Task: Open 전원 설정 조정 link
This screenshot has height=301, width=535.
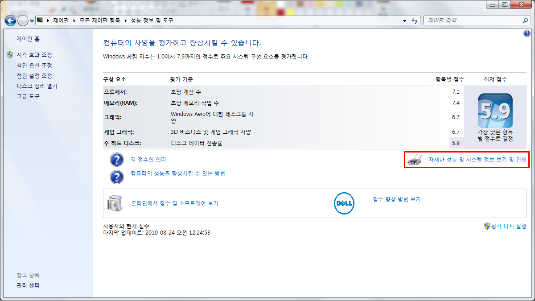Action: (34, 76)
